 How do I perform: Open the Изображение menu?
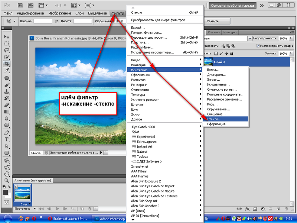60,13
